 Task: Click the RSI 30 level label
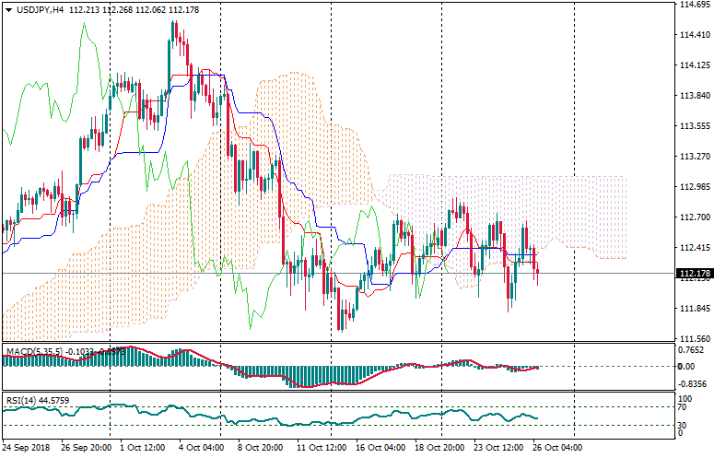[x=683, y=425]
